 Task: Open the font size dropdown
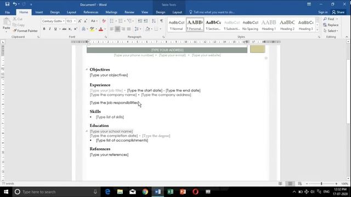[x=75, y=21]
